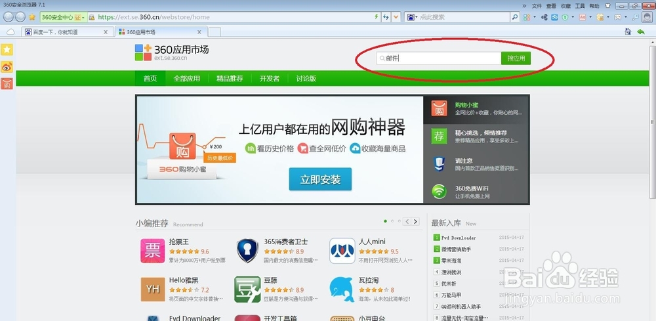Expand dropdown arrow beside extensions grid icon
The width and height of the screenshot is (656, 321).
click(x=534, y=18)
